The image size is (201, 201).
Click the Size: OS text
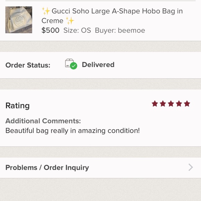[x=77, y=30]
